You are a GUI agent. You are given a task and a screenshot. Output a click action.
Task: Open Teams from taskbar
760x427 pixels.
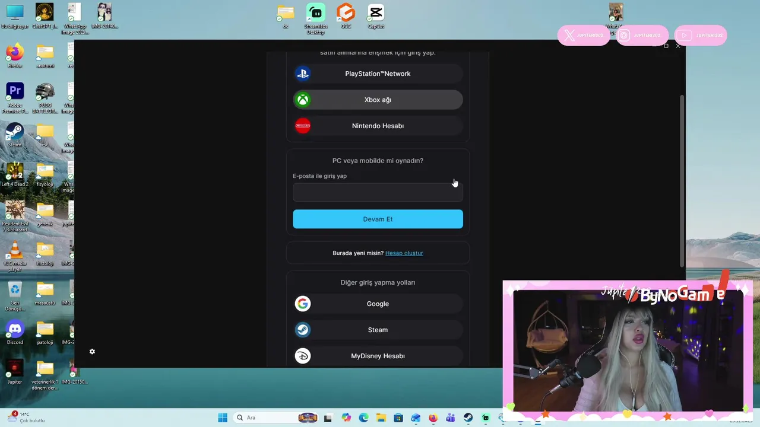pos(451,418)
